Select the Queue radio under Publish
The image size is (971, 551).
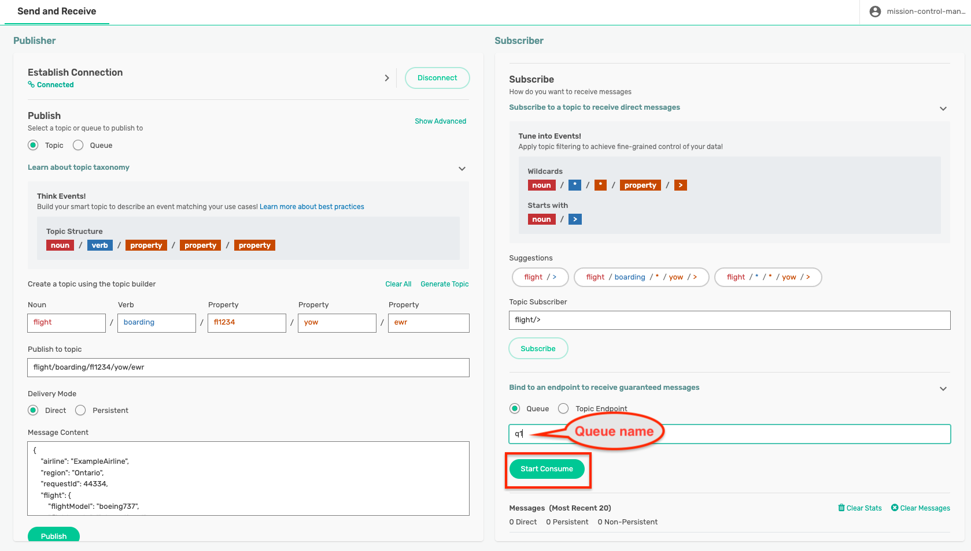(x=79, y=146)
